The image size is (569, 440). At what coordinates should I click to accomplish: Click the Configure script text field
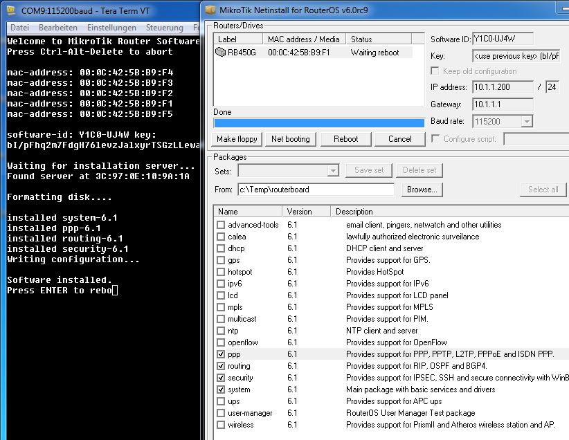(x=536, y=139)
